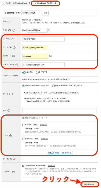
Task: Open 設定対象ドメイン dropdown sample789.xyz
Action: point(31,13)
